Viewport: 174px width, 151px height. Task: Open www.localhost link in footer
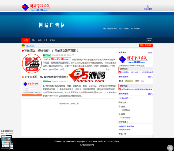99,141
